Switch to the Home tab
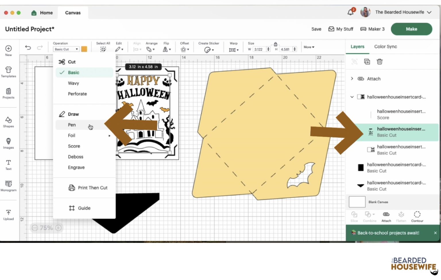Screen dimensions: 441x280 [42, 13]
